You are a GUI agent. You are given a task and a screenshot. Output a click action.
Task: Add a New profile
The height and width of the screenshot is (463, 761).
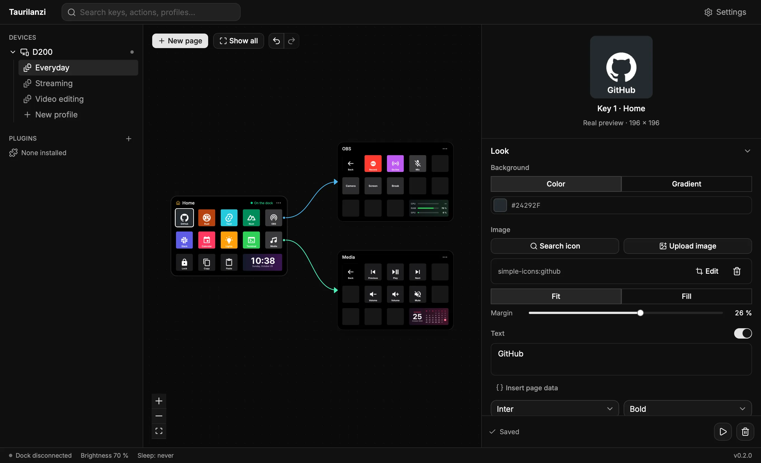[x=78, y=115]
